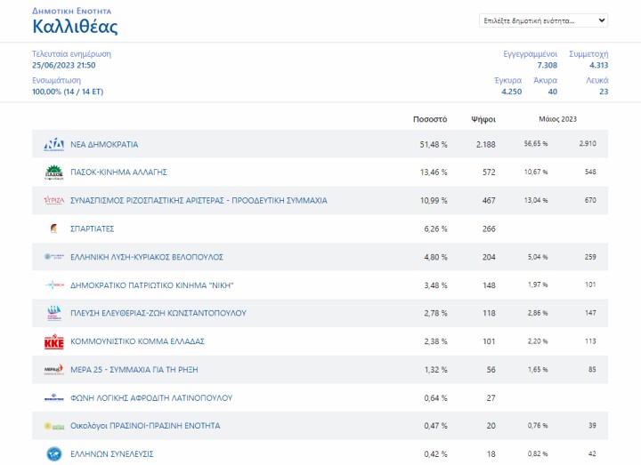Screen dimensions: 641x465
Task: Select ΚΟΜΜΟΥΝΙΣΤΙΚΟ ΚΟΜΜΑ ΕΛΛΑΔΑΣ party name
Action: [138, 341]
